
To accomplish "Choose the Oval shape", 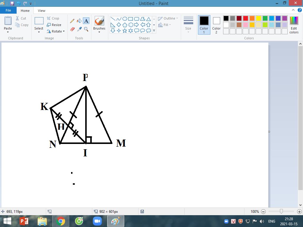I will pyautogui.click(x=125, y=19).
